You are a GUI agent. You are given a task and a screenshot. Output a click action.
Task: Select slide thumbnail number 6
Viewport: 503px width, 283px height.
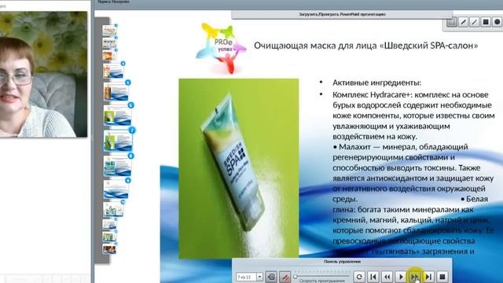[117, 115]
